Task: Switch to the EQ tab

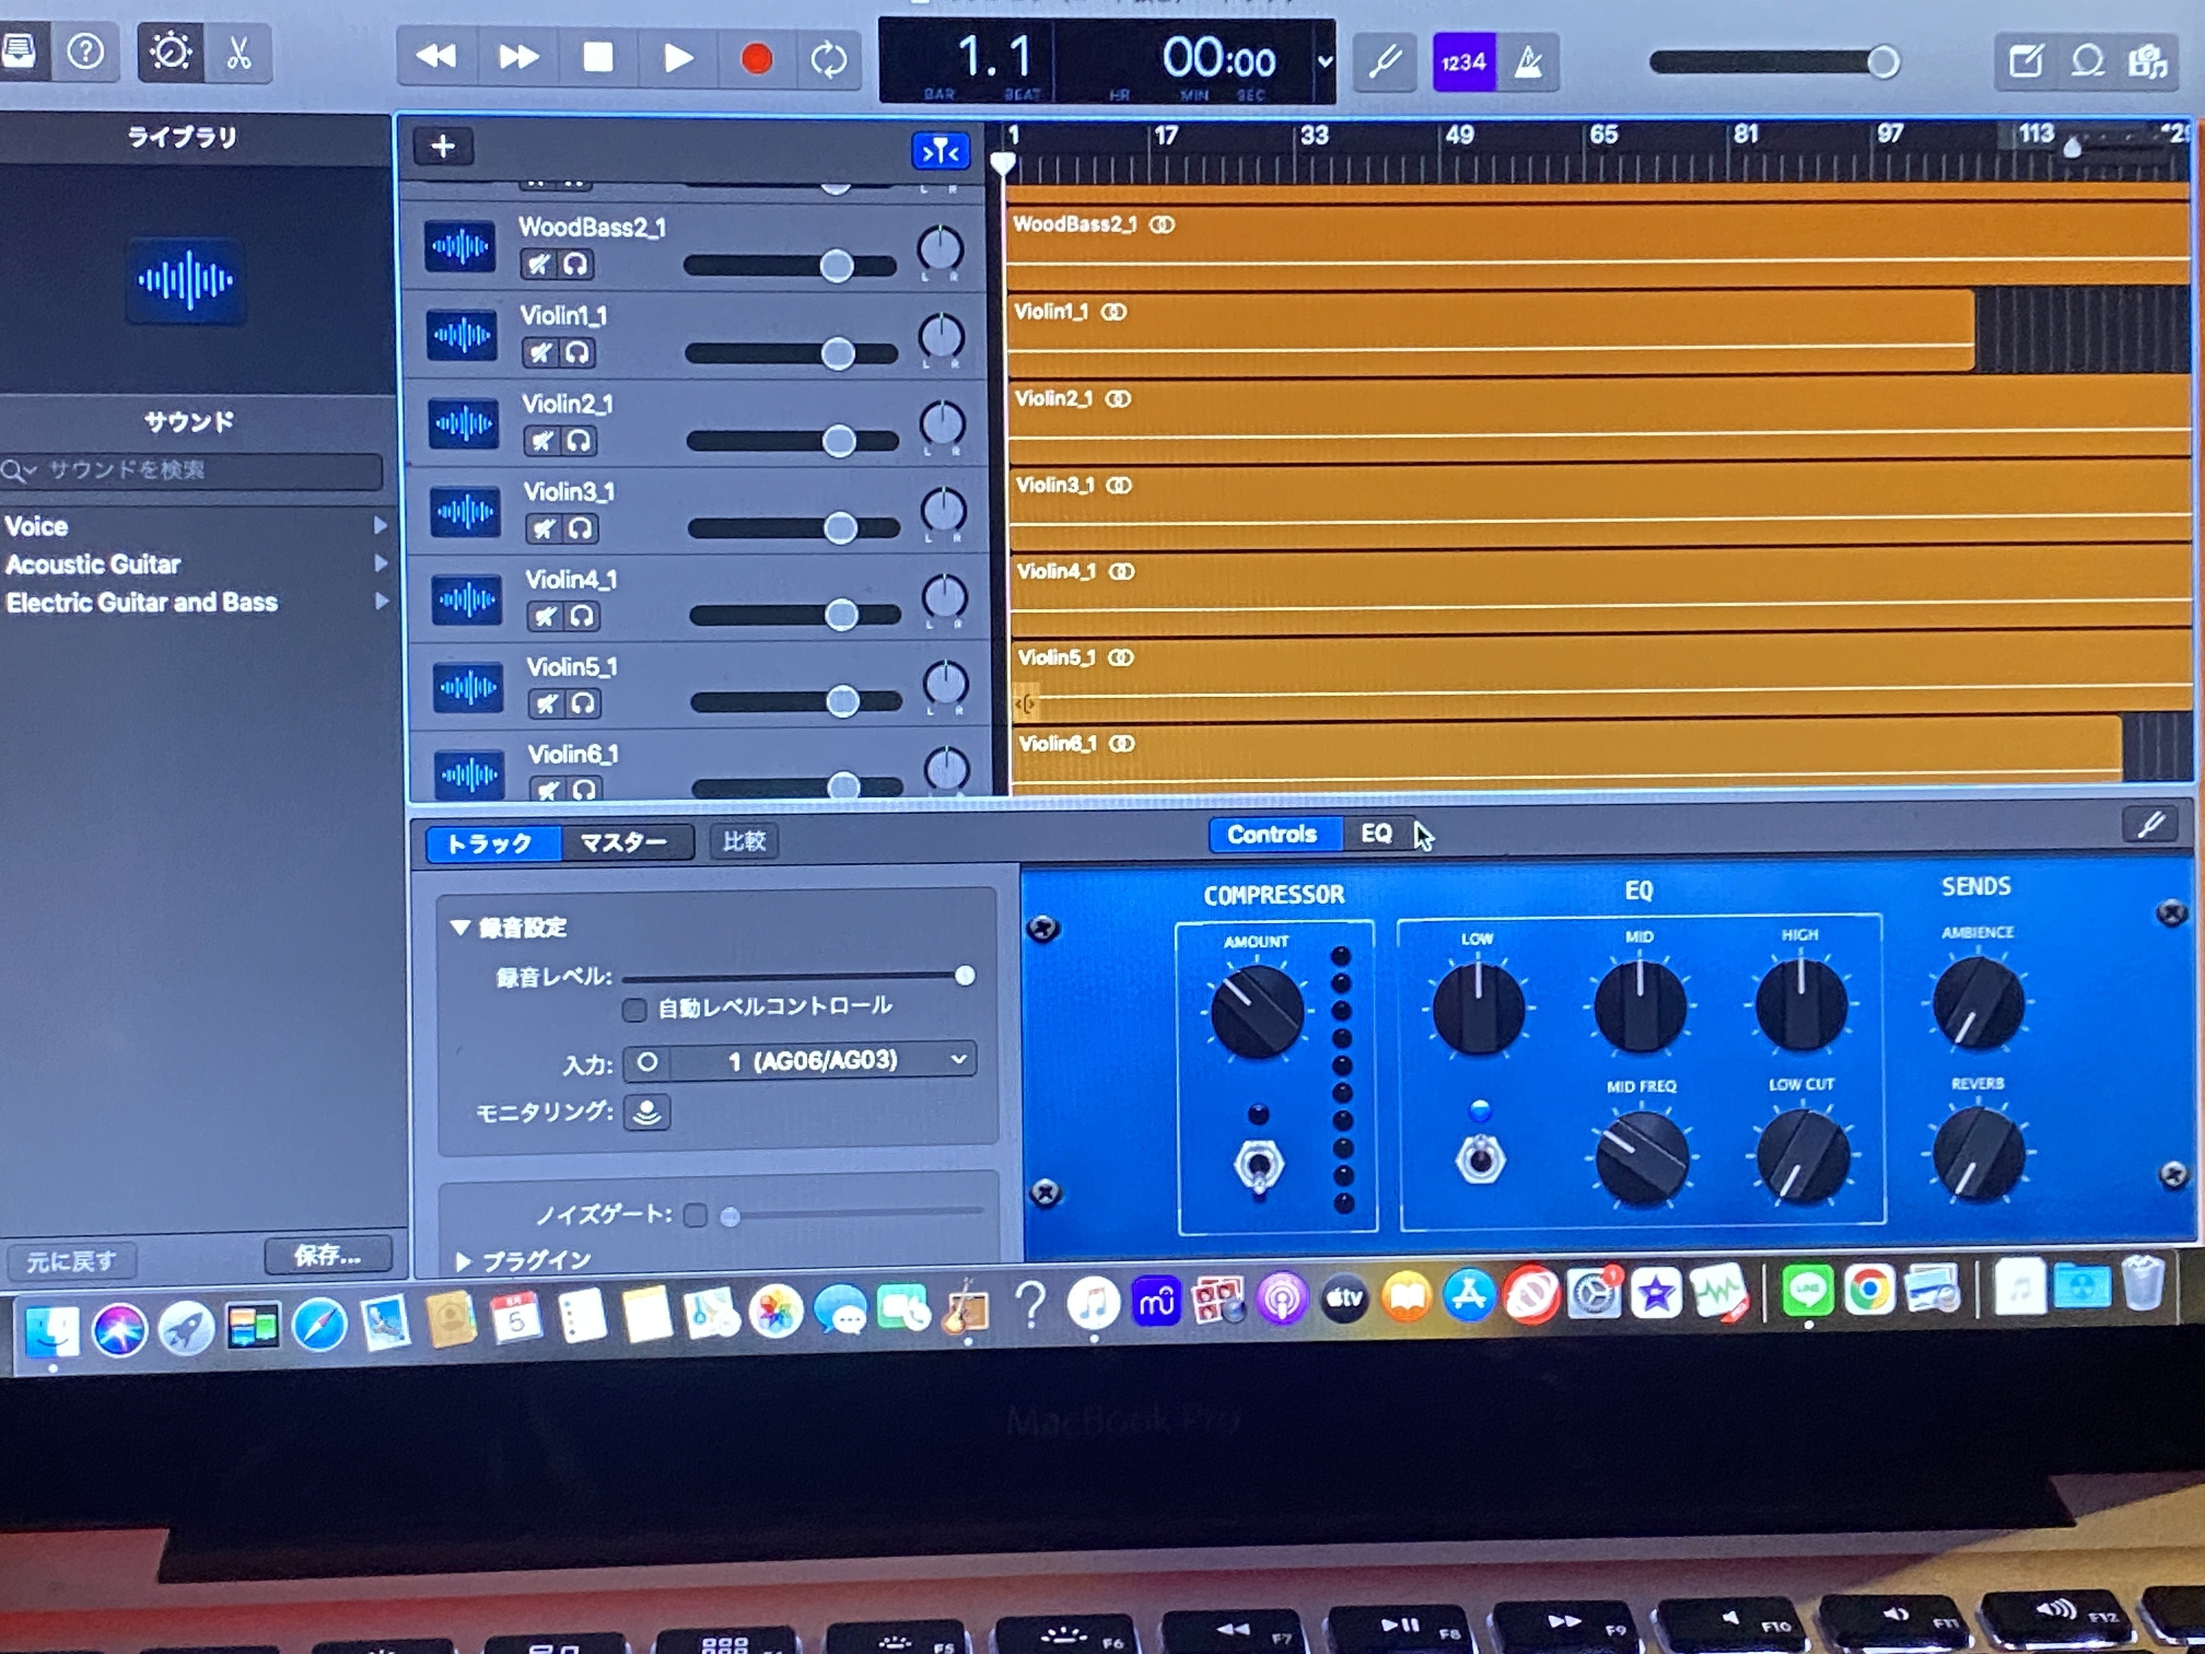Action: coord(1375,834)
